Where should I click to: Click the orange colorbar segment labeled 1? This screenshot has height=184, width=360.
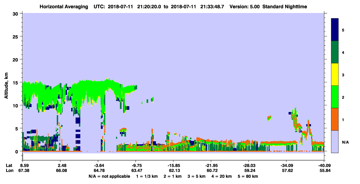point(335,119)
